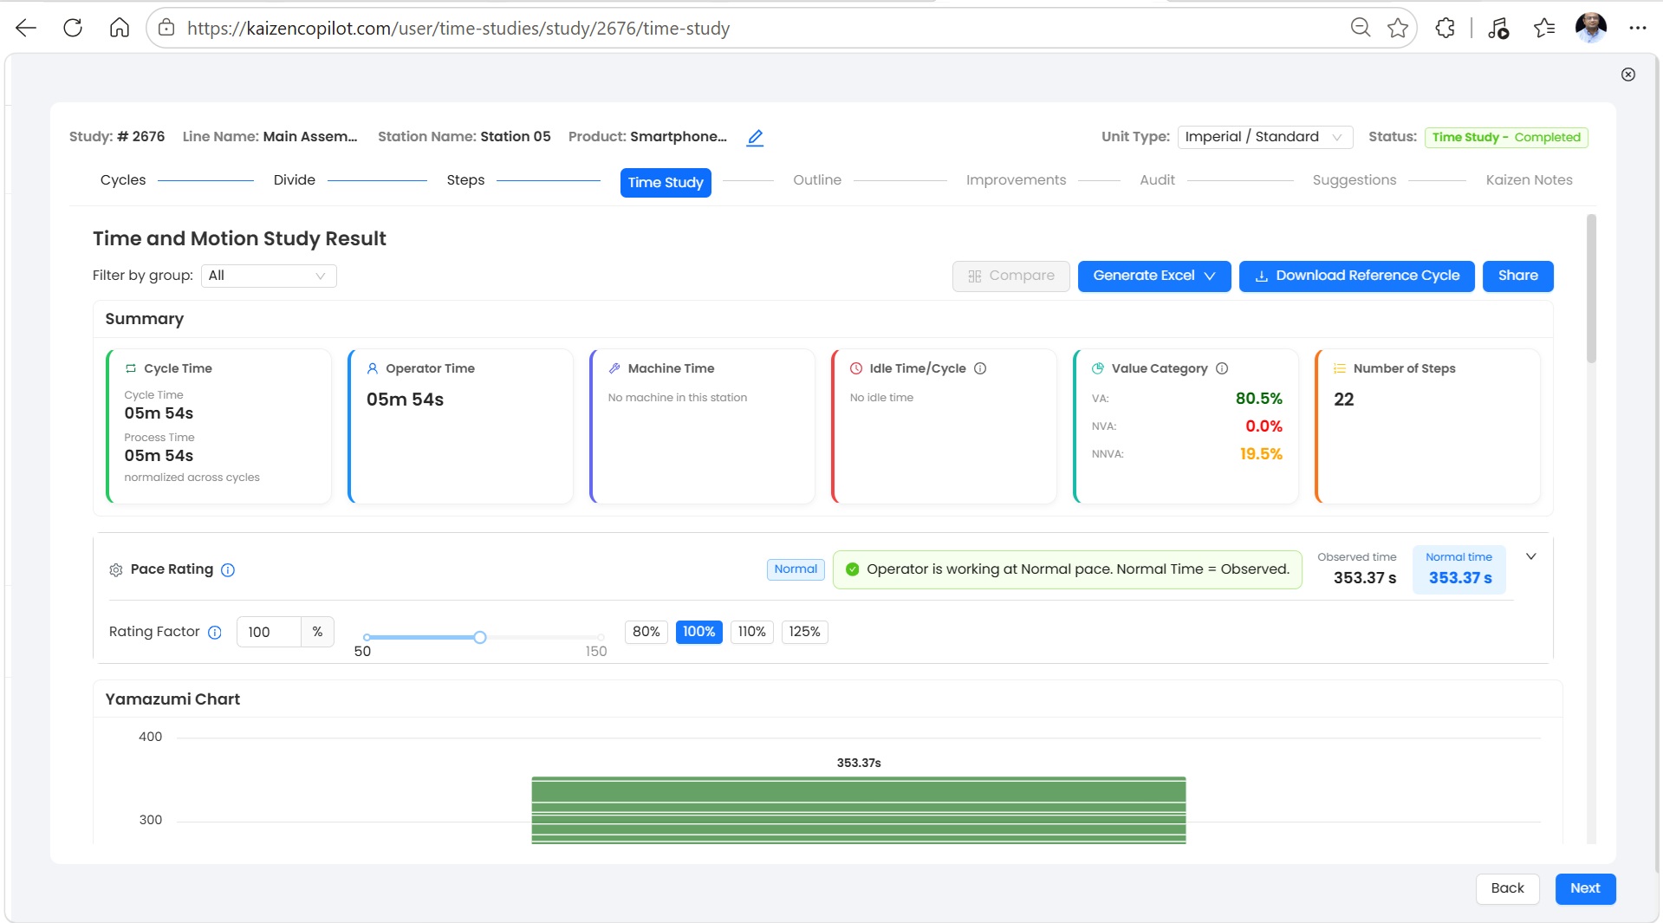Viewport: 1663px width, 923px height.
Task: Click the Normal pace tag
Action: coord(796,569)
